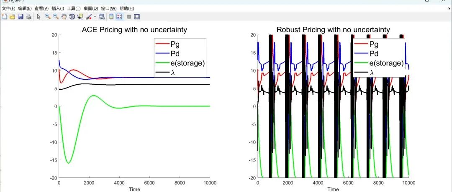452x192 pixels.
Task: Select the λ legend entry in Robust plot
Action: pos(372,73)
